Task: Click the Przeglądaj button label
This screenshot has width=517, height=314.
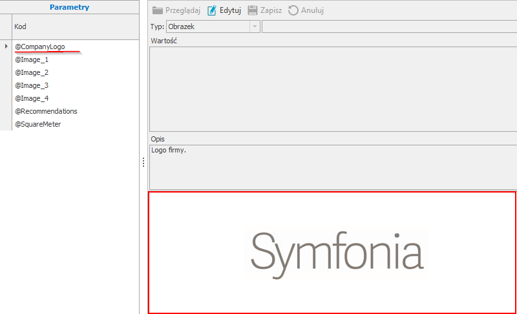Action: [x=183, y=10]
